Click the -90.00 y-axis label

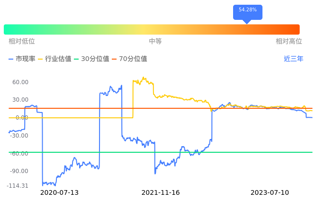click(19, 171)
